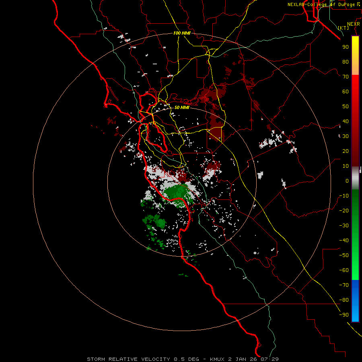
Task: Click the positive "60" scale label
Action: coord(346,91)
